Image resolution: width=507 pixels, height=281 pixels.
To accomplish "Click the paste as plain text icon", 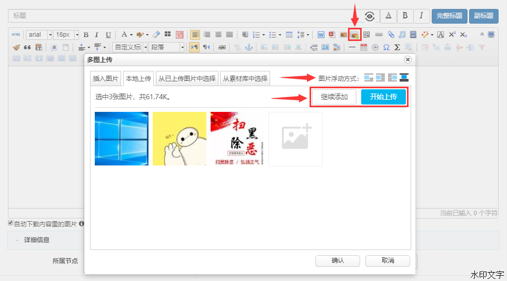I will [39, 47].
